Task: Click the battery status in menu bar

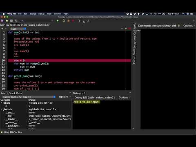Action: pyautogui.click(x=162, y=14)
